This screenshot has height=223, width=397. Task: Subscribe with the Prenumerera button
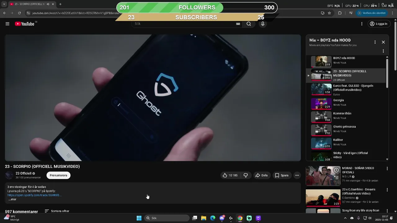click(59, 175)
